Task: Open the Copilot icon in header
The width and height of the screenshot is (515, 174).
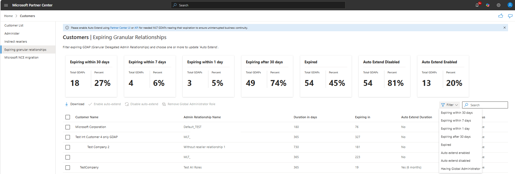Action: tap(488, 5)
